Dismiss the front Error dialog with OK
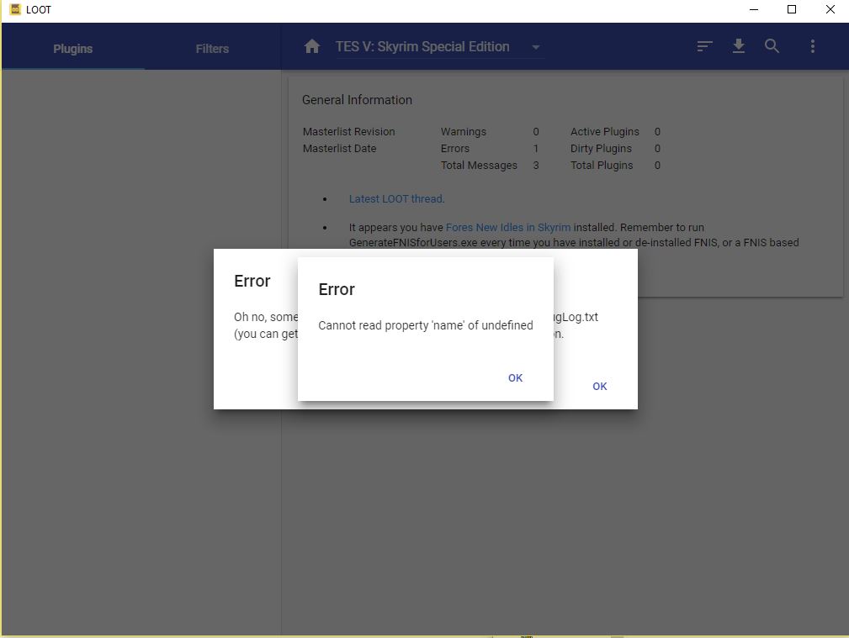This screenshot has width=849, height=638. [515, 377]
